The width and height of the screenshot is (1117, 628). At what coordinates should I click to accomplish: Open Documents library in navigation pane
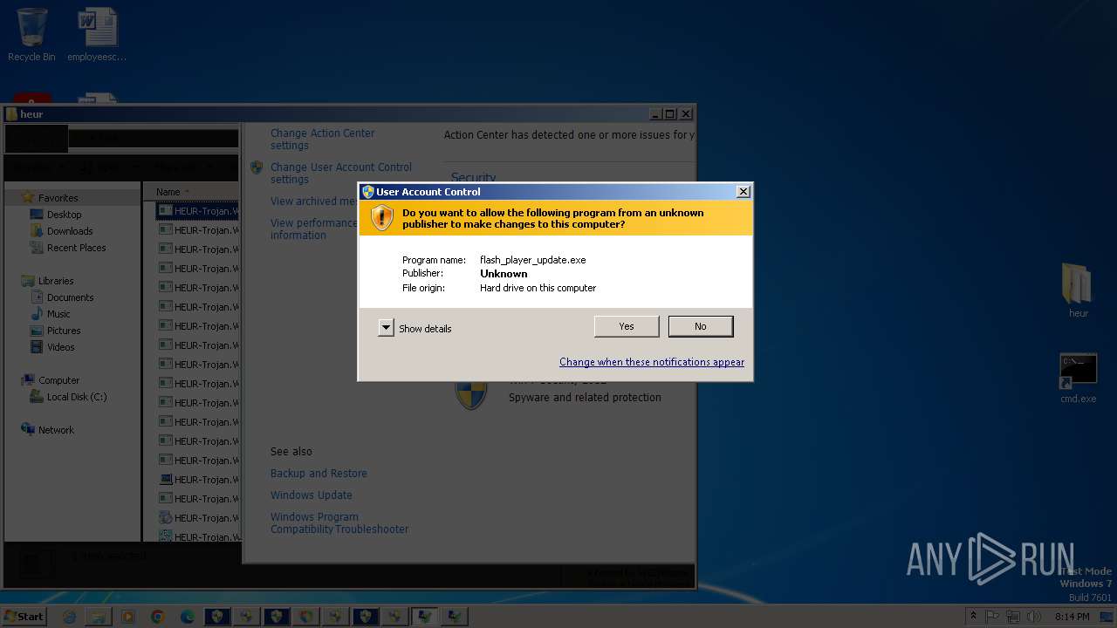(70, 297)
